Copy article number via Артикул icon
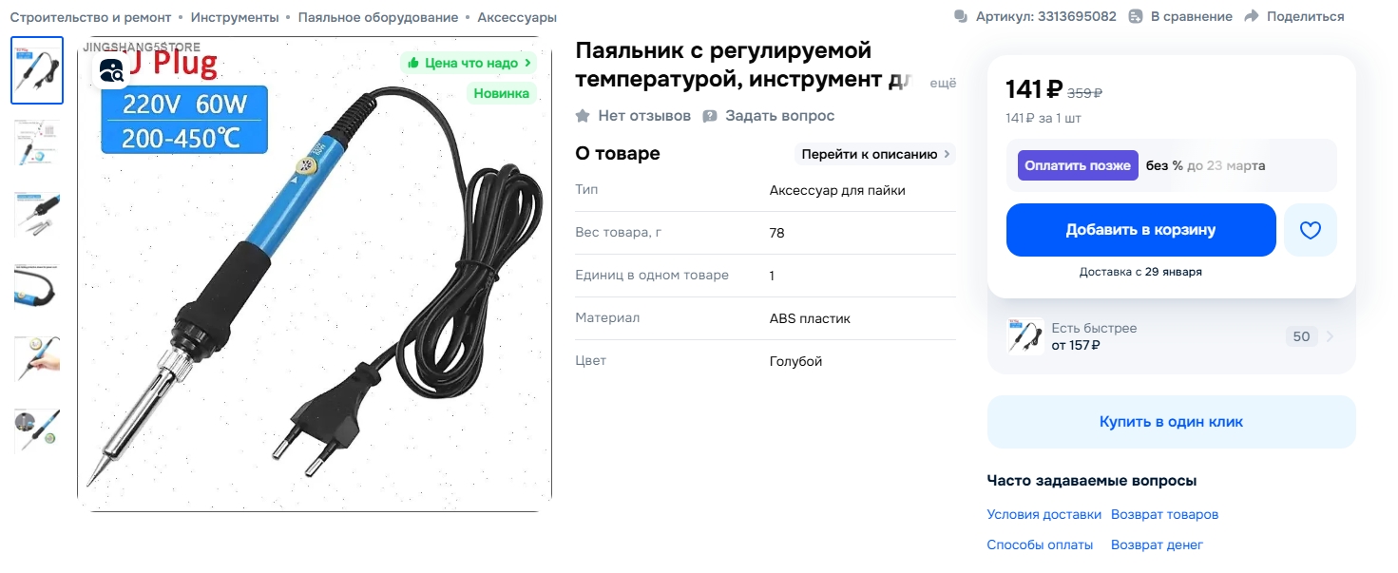The height and width of the screenshot is (573, 1398). (x=960, y=16)
